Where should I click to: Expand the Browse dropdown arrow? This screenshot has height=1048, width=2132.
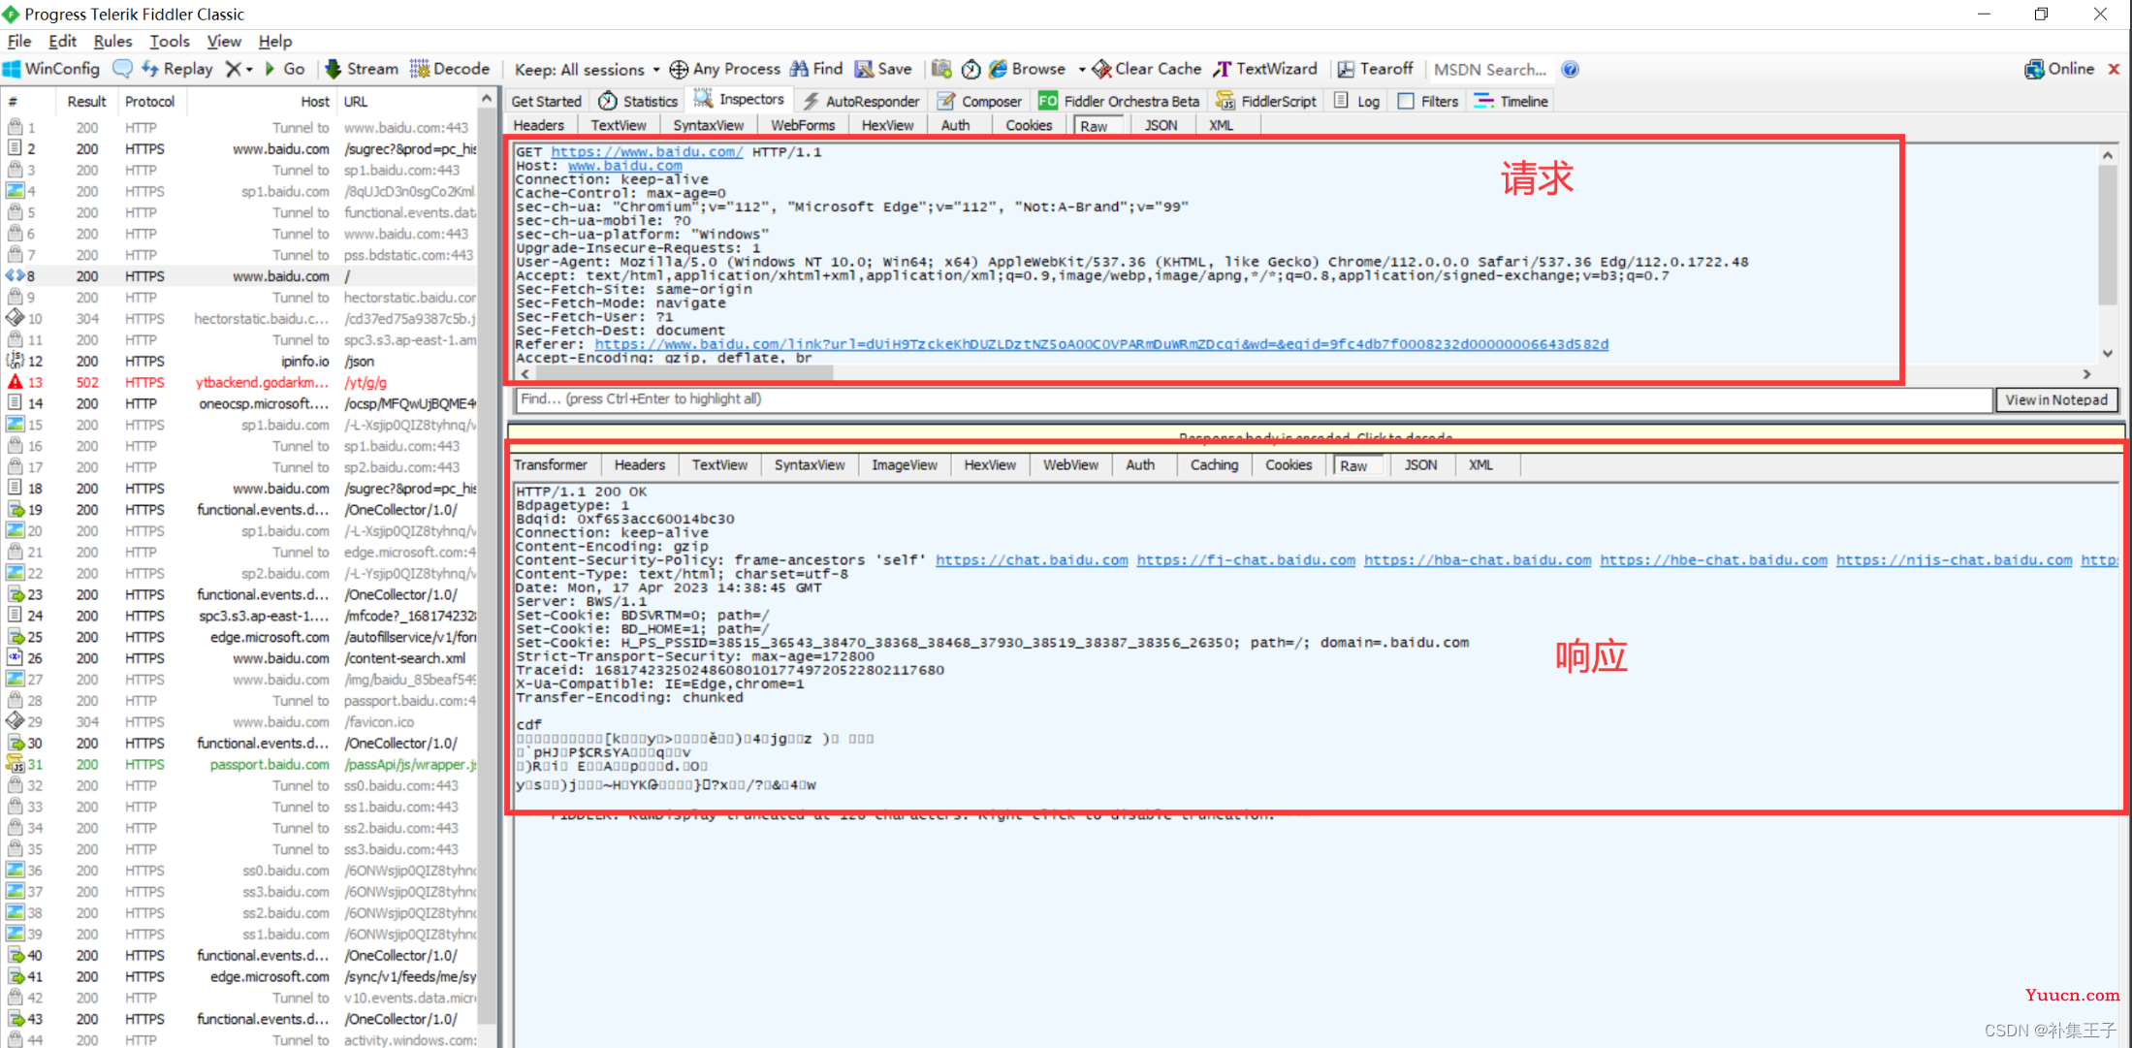tap(1082, 70)
